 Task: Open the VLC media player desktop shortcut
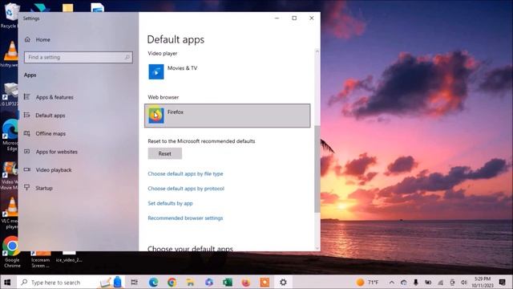point(10,213)
